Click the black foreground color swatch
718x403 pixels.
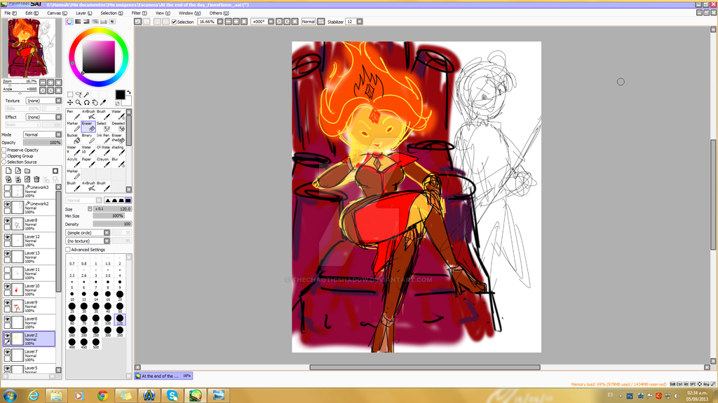(120, 94)
